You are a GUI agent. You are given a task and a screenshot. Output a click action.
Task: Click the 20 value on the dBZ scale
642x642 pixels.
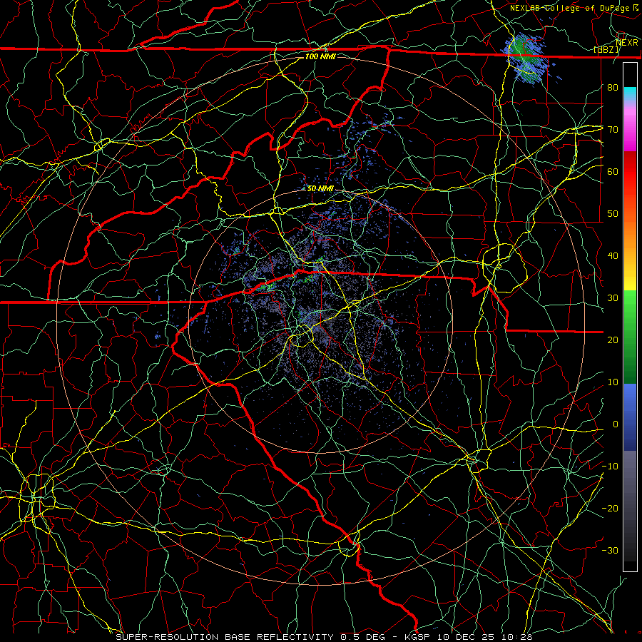tap(613, 340)
